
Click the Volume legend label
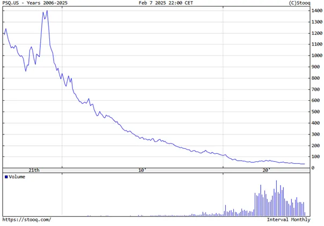click(x=17, y=177)
